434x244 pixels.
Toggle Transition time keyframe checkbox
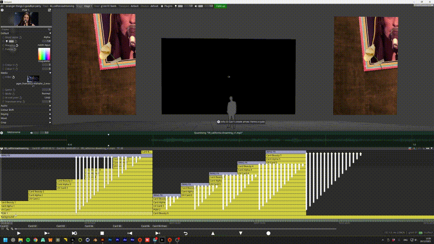coord(3,102)
